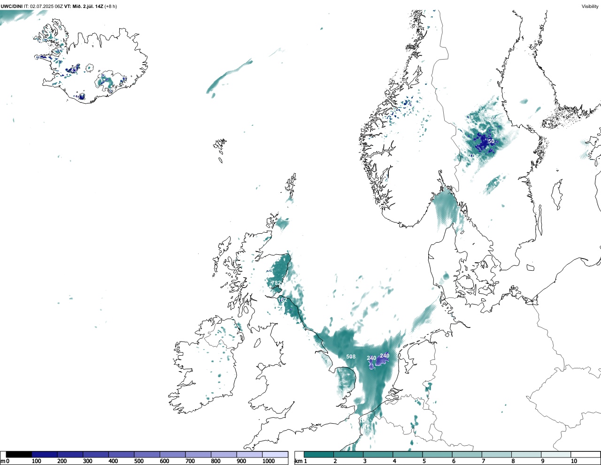This screenshot has width=601, height=465.
Task: Click the '162' value on the map
Action: coord(282,300)
